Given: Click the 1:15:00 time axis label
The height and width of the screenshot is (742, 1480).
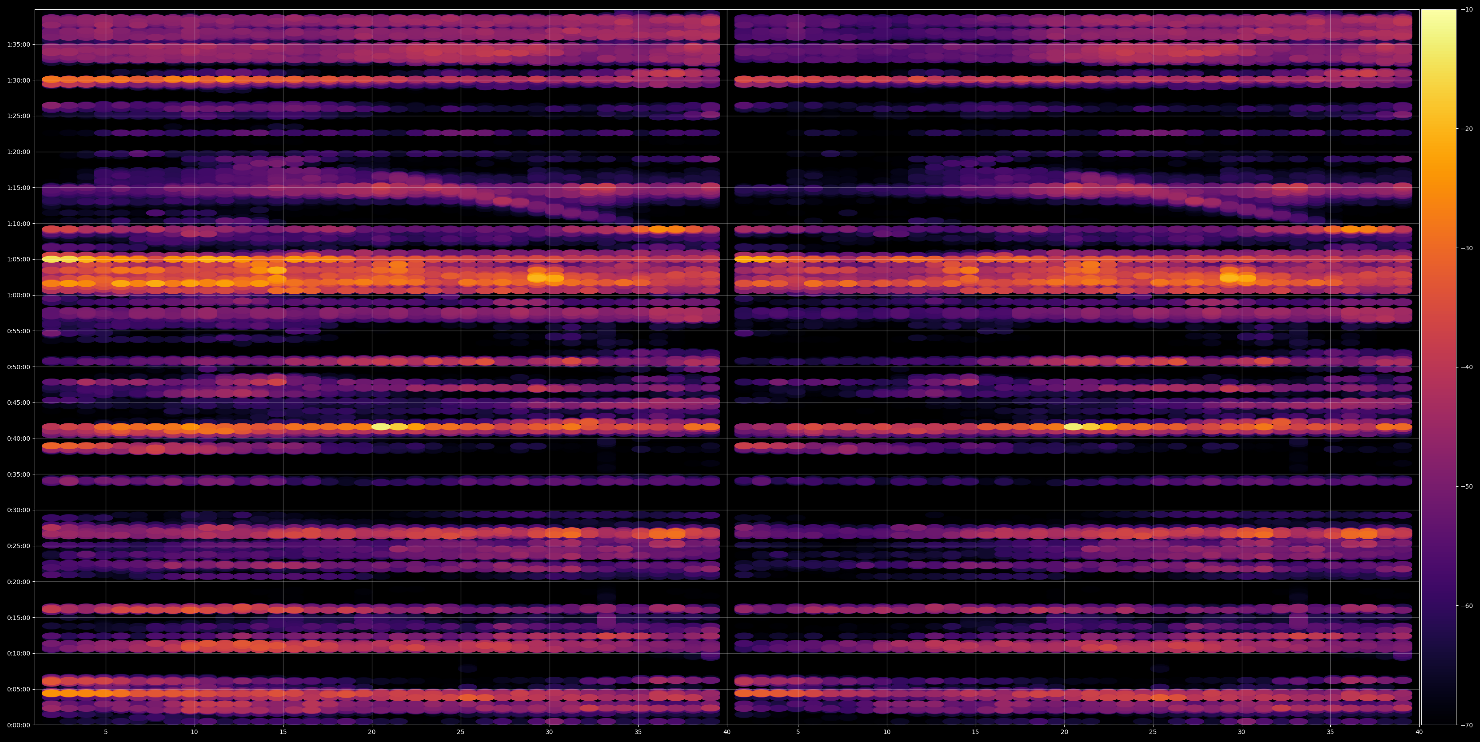Looking at the screenshot, I should pyautogui.click(x=19, y=188).
